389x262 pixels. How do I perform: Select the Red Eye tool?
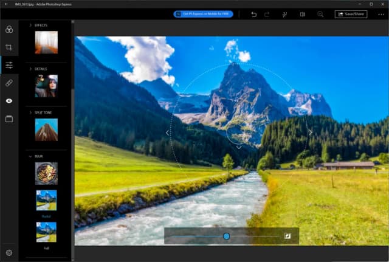(x=9, y=101)
